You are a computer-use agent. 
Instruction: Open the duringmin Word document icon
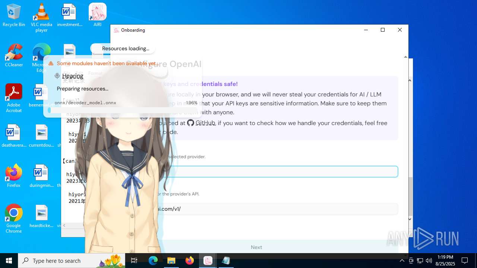pyautogui.click(x=41, y=176)
